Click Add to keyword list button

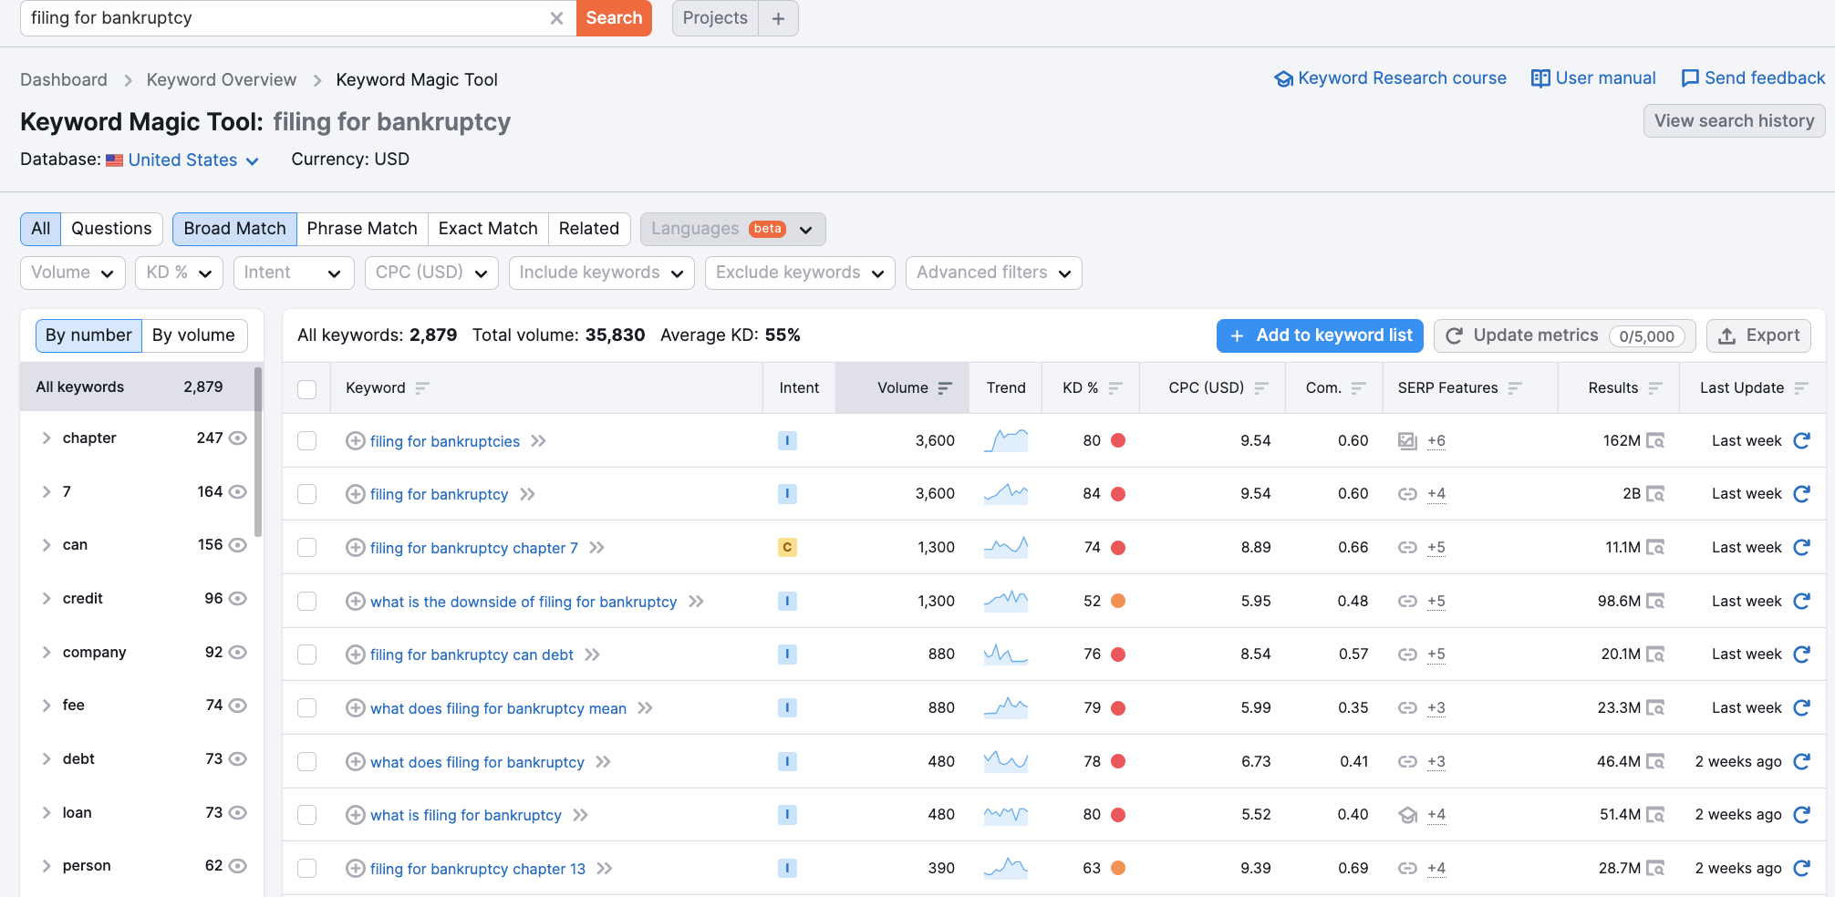(x=1320, y=335)
